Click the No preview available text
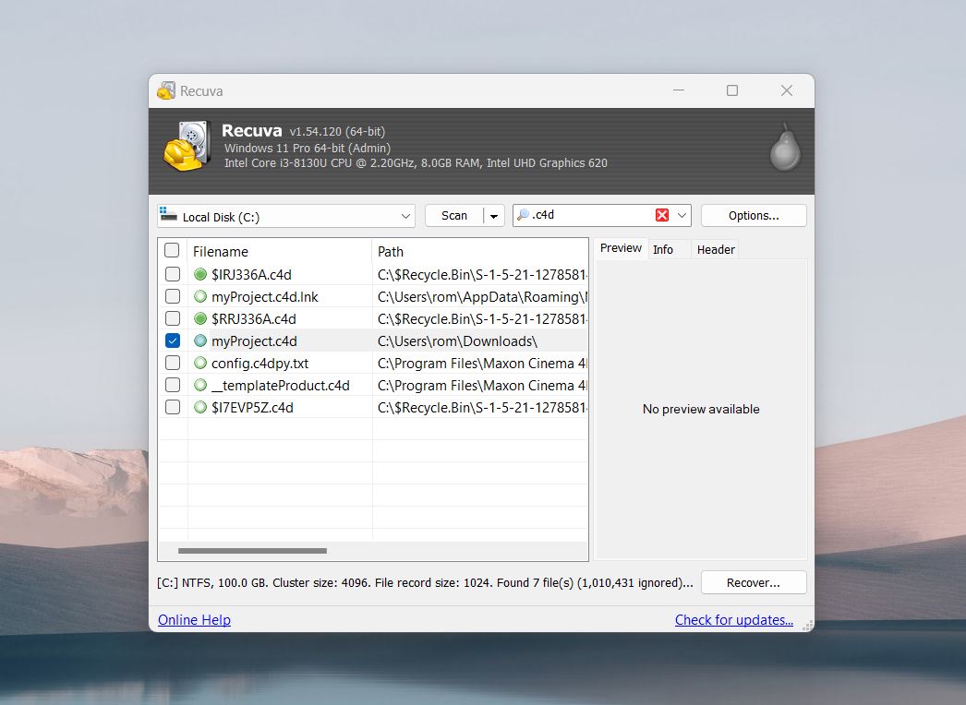The width and height of the screenshot is (966, 705). 701,409
